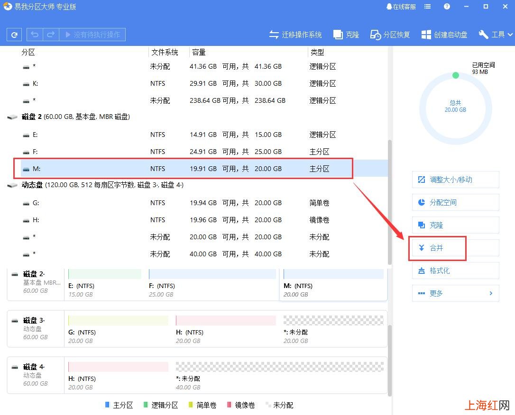The height and width of the screenshot is (415, 515).
Task: Click the 类型 column header
Action: tap(317, 52)
